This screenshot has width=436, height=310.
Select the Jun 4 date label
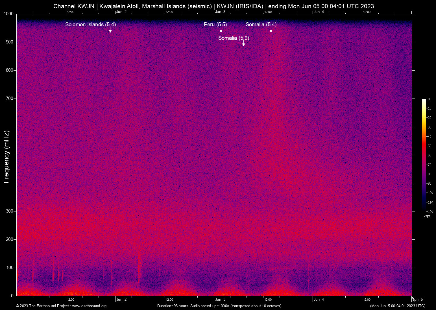319,300
